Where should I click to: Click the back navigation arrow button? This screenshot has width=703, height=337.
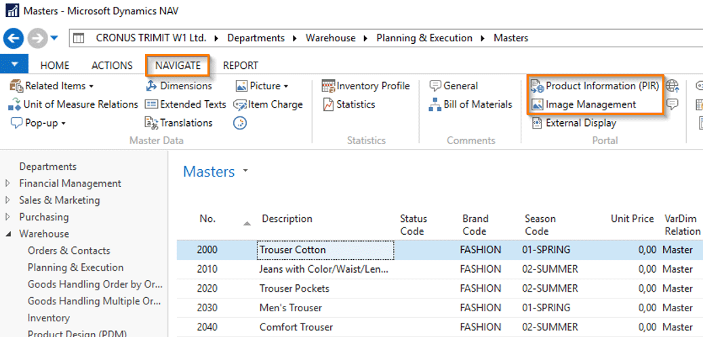pyautogui.click(x=14, y=39)
